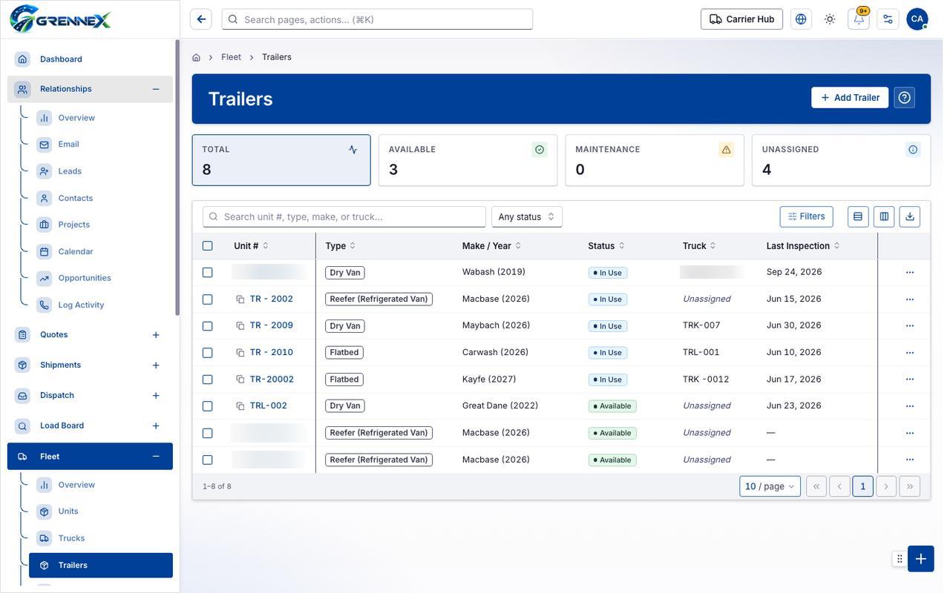
Task: Open row actions for TR-20002
Action: tap(910, 380)
